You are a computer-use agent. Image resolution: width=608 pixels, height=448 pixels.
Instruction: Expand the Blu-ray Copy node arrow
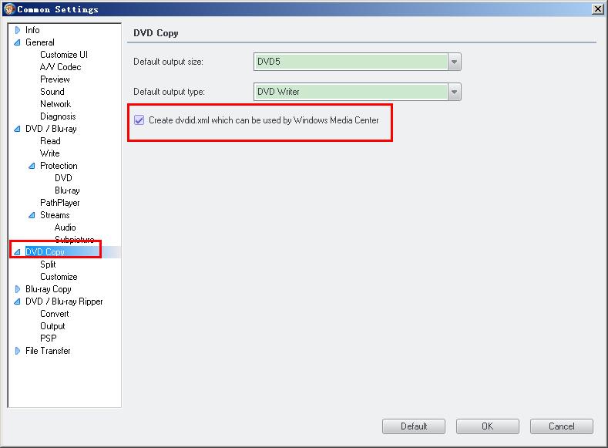[x=18, y=289]
